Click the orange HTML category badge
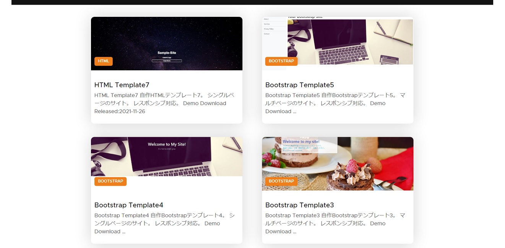The height and width of the screenshot is (248, 505). coord(104,61)
